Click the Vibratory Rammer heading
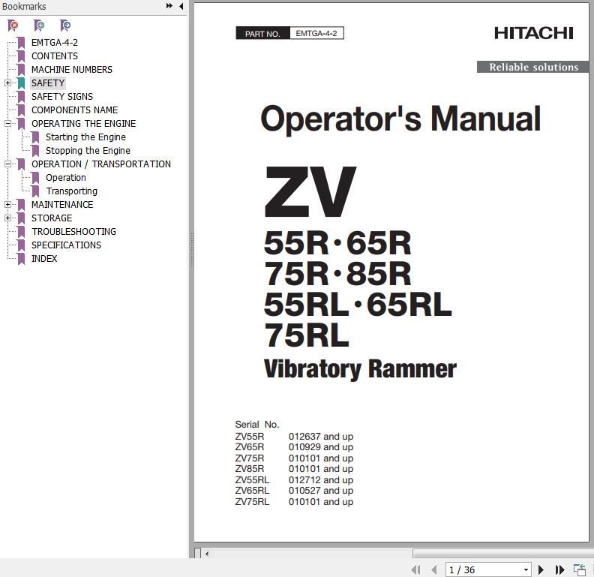 (360, 369)
